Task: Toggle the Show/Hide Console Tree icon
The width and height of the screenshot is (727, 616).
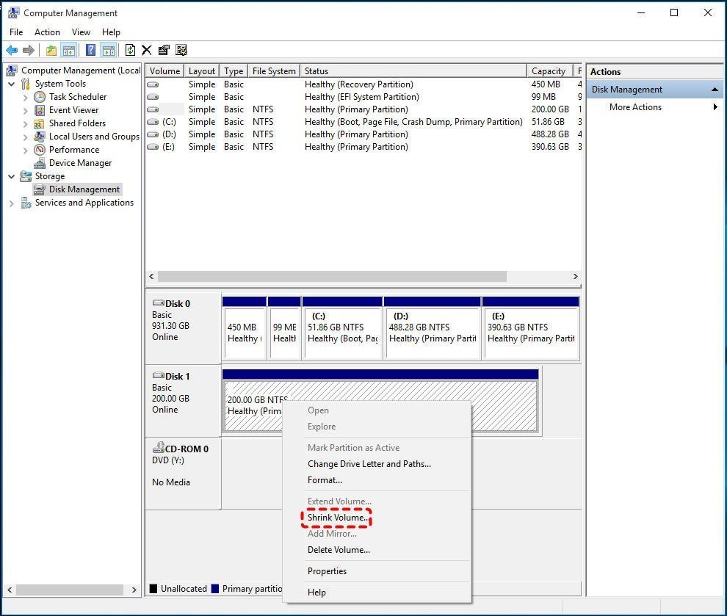Action: coord(69,51)
